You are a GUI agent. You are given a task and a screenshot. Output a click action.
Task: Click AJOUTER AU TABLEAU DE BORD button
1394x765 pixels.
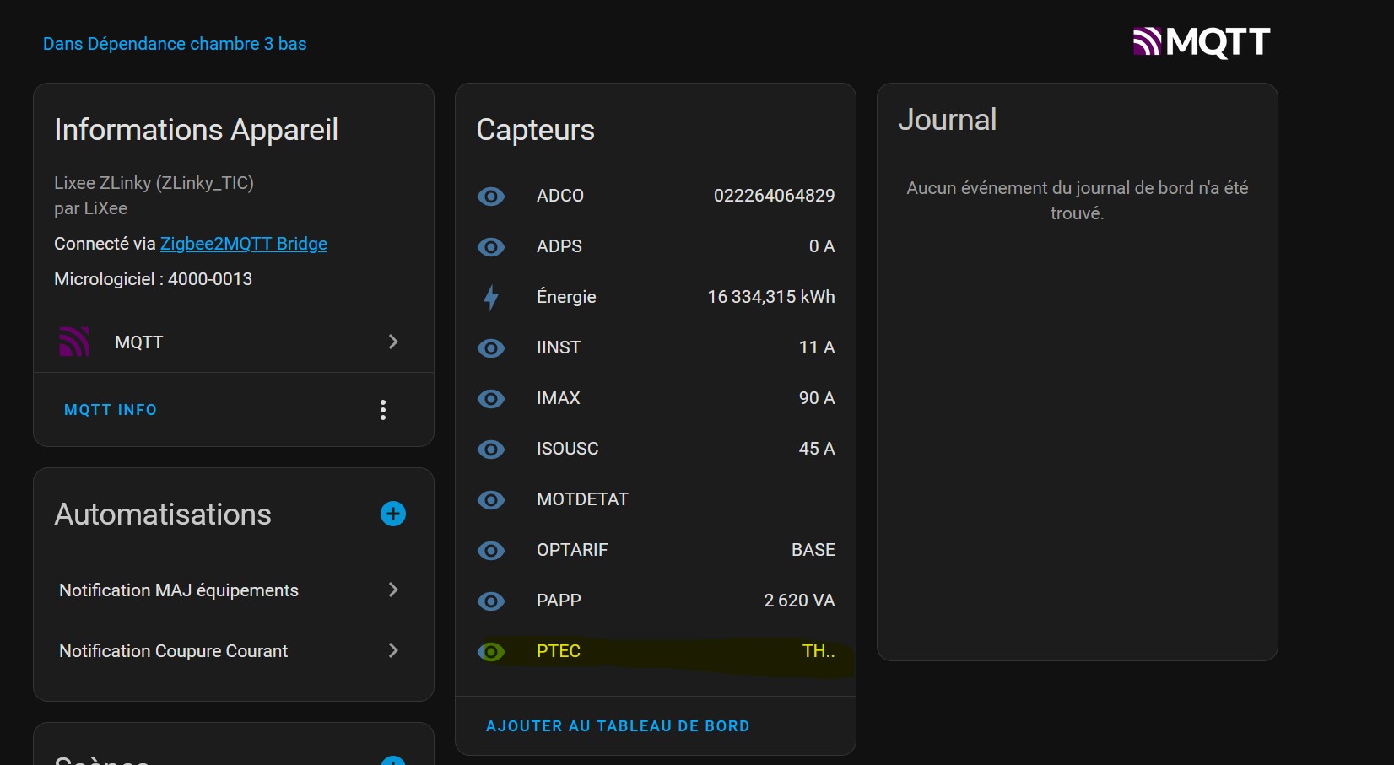[x=618, y=726]
